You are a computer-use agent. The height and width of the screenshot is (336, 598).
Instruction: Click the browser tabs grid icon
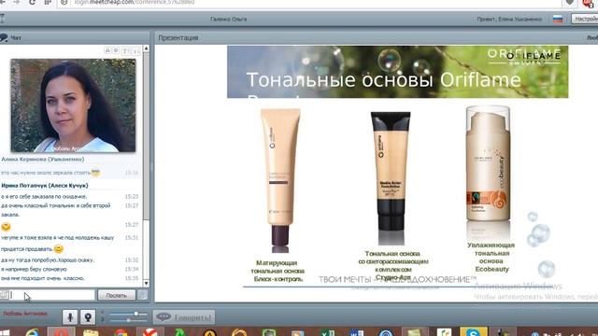[48, 2]
